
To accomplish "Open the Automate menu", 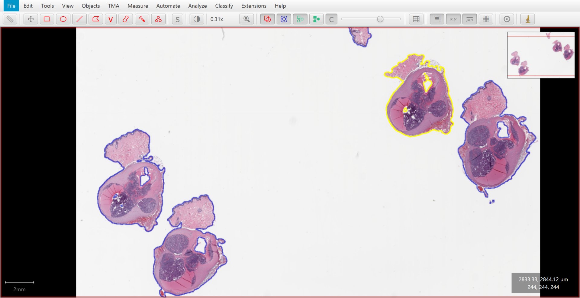I will 168,6.
